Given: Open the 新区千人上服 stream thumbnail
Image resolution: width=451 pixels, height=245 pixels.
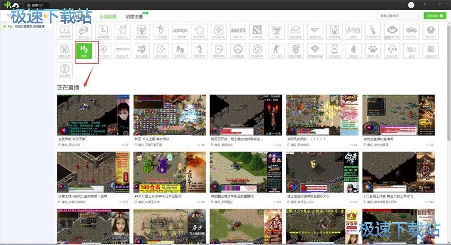Looking at the screenshot, I should [x=170, y=115].
